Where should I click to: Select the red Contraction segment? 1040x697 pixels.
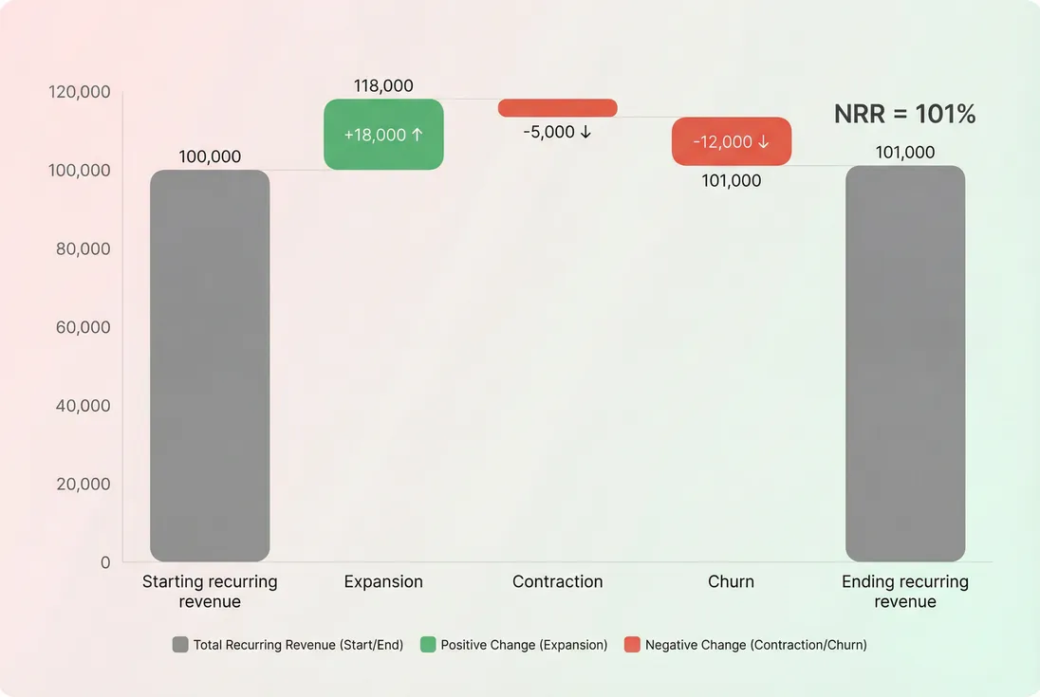pos(557,106)
